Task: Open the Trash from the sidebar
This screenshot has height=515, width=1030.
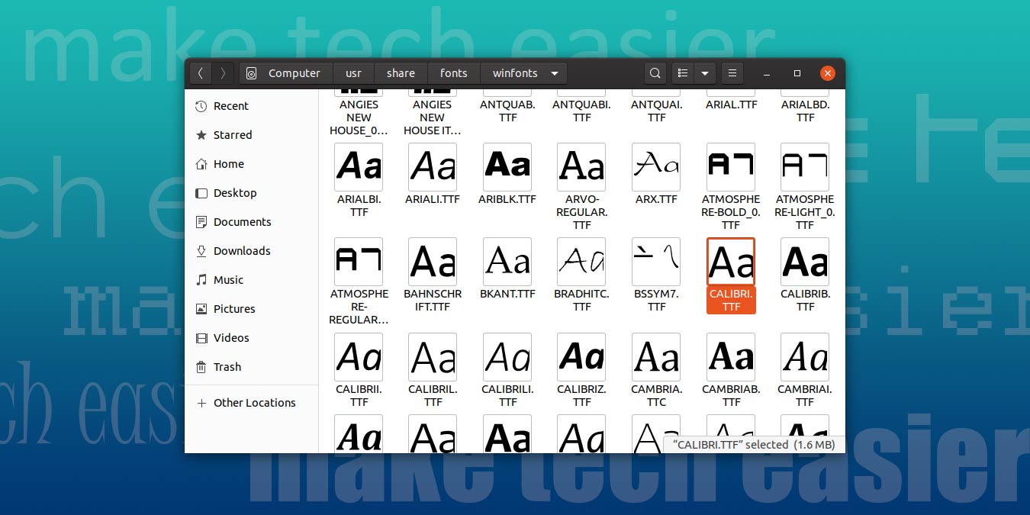Action: coord(227,367)
